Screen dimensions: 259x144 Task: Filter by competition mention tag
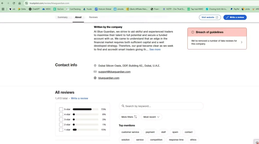coord(156,139)
